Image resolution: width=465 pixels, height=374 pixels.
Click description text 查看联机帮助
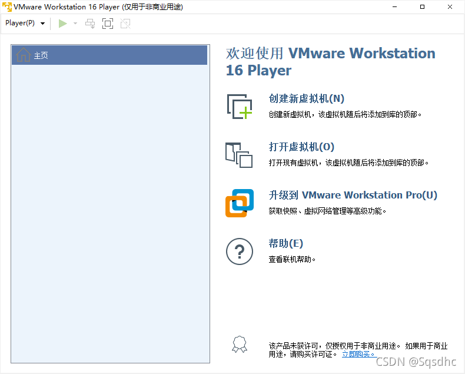tap(292, 260)
